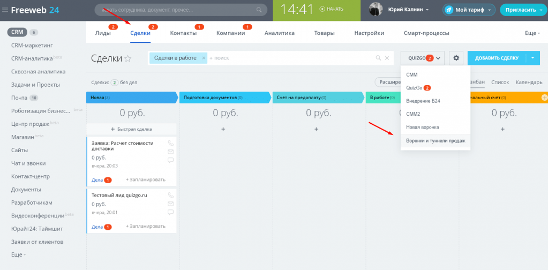
Task: Clear the deals search with the X icon
Action: 387,58
